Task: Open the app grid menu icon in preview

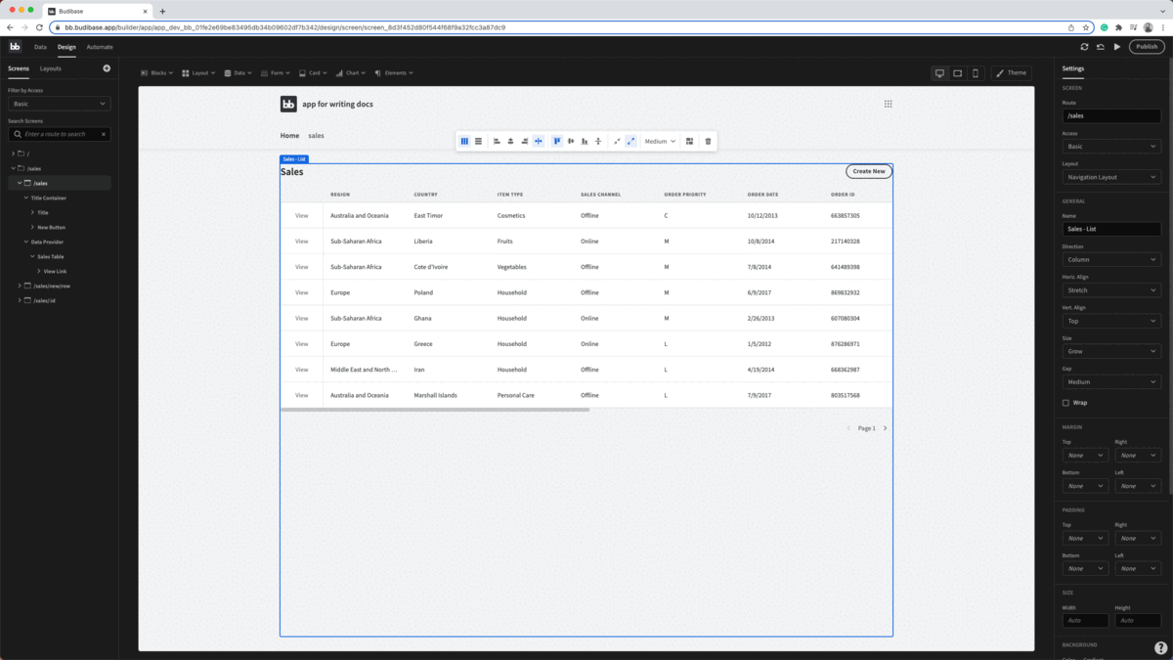Action: 888,104
